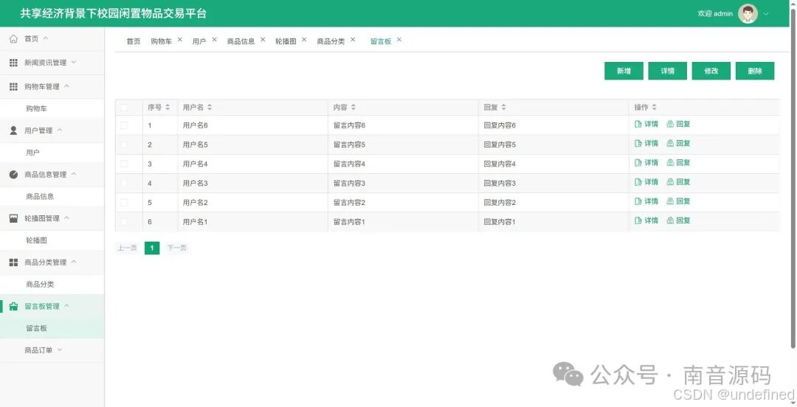Tick the checkbox for row 用户名4

click(124, 164)
